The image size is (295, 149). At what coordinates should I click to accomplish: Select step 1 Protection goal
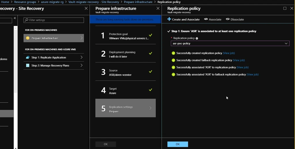pyautogui.click(x=126, y=35)
